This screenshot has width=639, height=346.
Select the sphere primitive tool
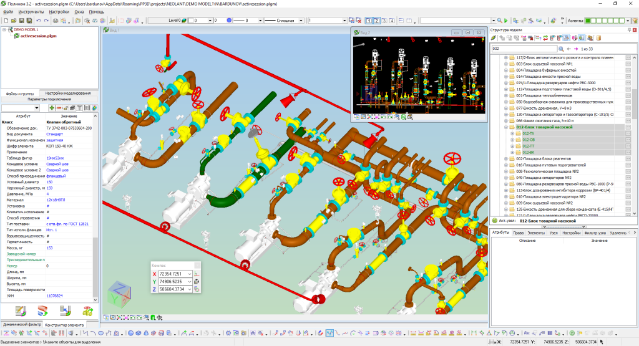pyautogui.click(x=131, y=333)
